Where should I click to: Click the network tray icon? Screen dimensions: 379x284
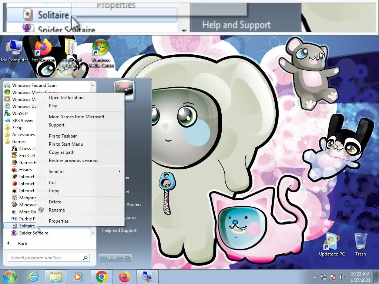(323, 277)
